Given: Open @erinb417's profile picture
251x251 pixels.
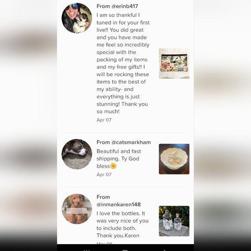Looking at the screenshot, I should pyautogui.click(x=77, y=18).
